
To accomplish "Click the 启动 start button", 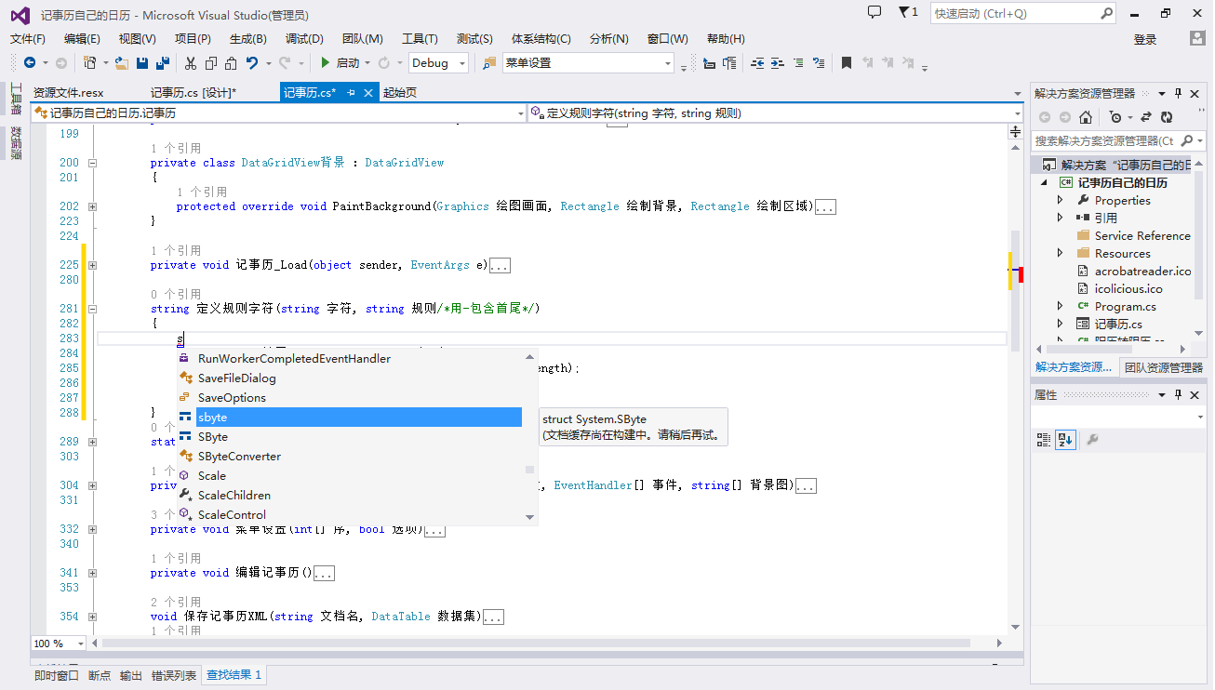I will pos(340,63).
